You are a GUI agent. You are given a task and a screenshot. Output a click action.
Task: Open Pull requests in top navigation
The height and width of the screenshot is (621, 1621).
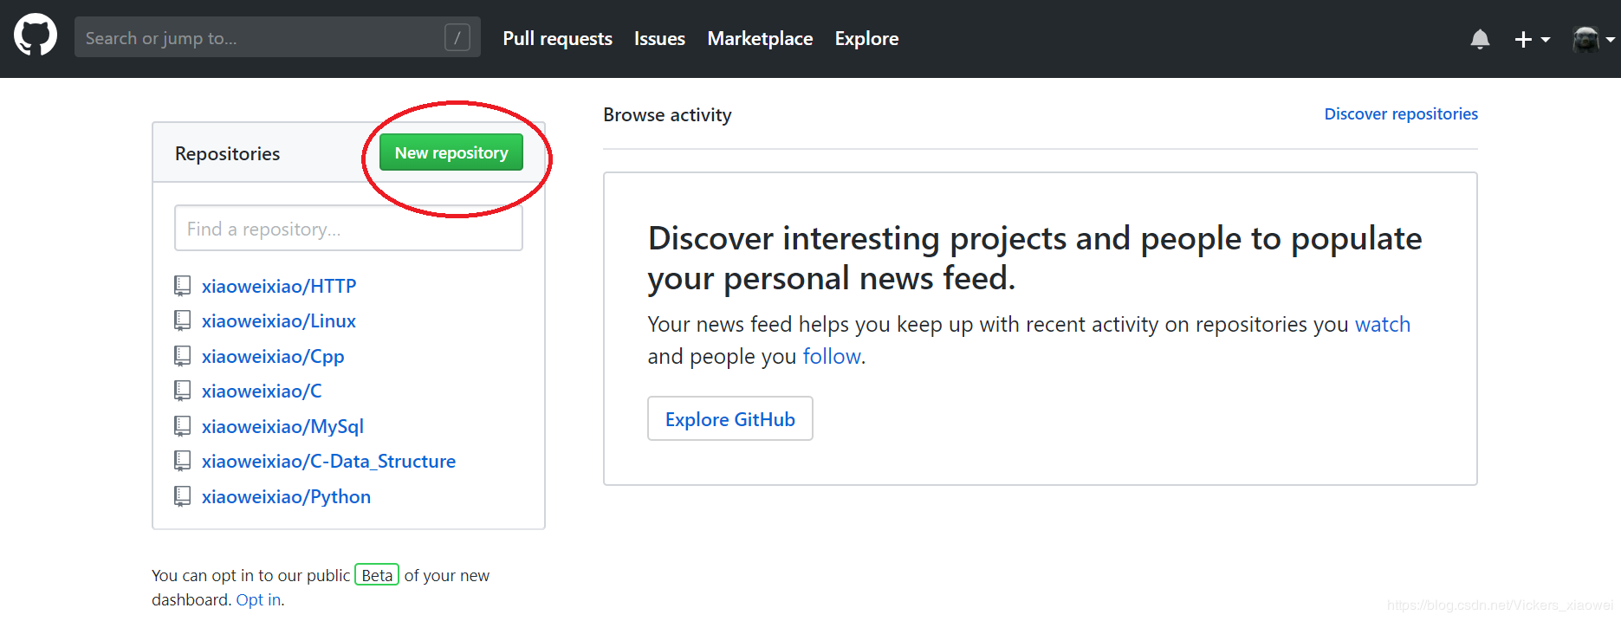pyautogui.click(x=557, y=39)
